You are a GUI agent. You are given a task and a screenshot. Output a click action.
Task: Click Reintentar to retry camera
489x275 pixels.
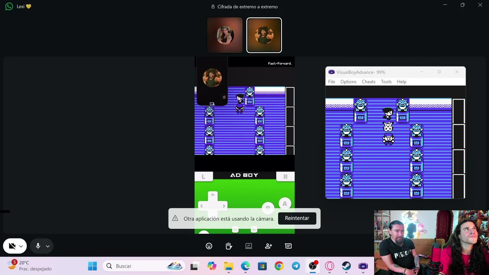tap(297, 218)
